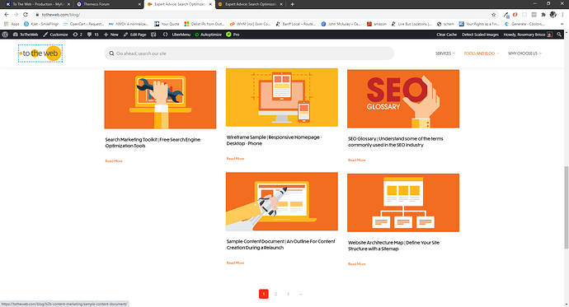Open a new browser tab with plus icon
This screenshot has width=569, height=307.
[x=293, y=4]
